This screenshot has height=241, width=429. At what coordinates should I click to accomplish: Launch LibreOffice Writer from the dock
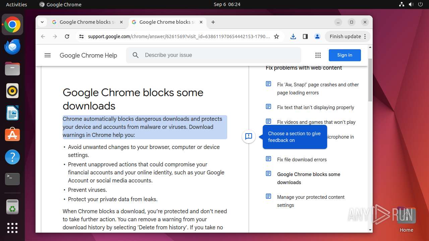pyautogui.click(x=12, y=113)
